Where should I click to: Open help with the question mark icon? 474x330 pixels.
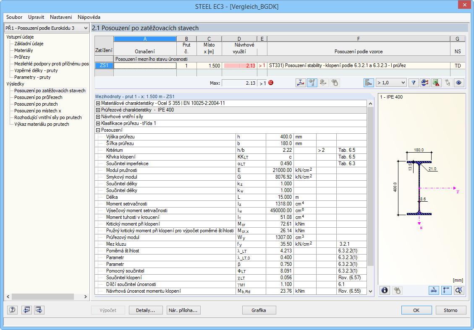click(x=12, y=310)
